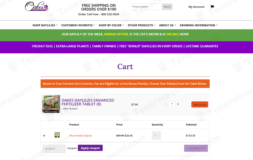Click the fertilizer quantity input box
253x160 pixels.
pos(172,104)
